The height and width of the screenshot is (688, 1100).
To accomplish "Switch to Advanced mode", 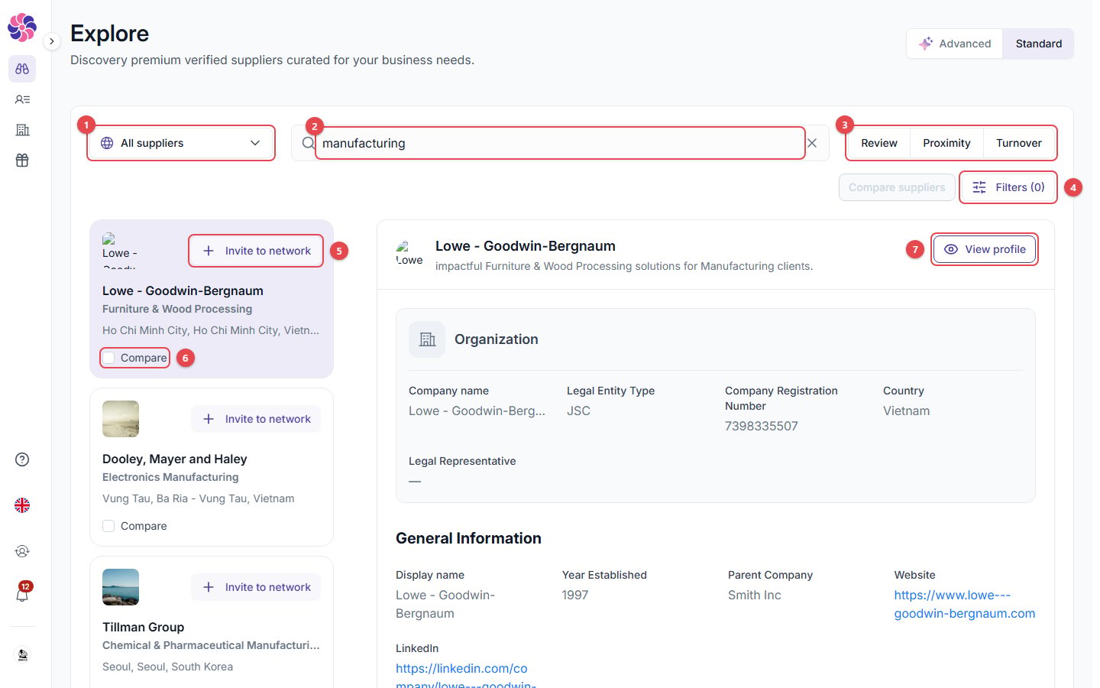I will point(955,44).
